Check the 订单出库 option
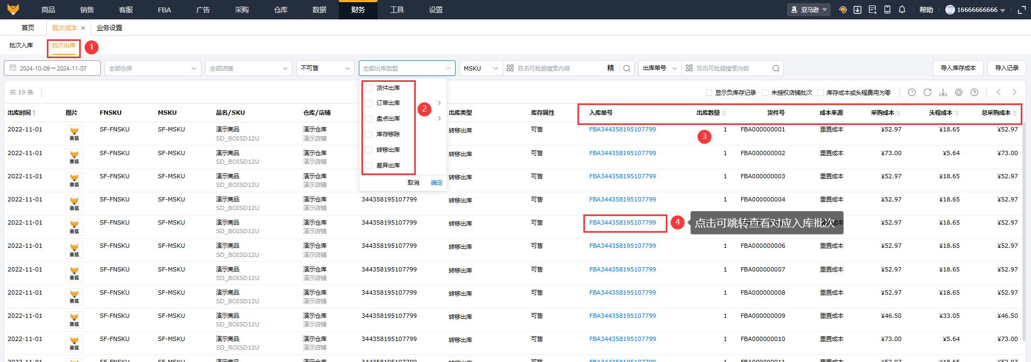The height and width of the screenshot is (362, 1031). [369, 103]
